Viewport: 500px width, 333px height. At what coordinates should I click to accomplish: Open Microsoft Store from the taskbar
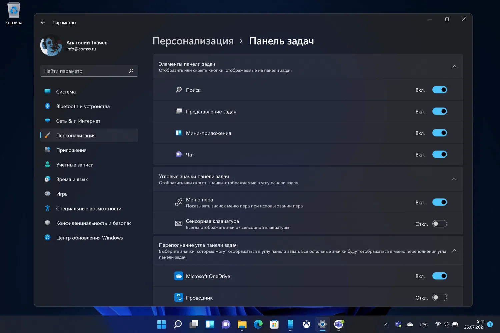tap(274, 324)
